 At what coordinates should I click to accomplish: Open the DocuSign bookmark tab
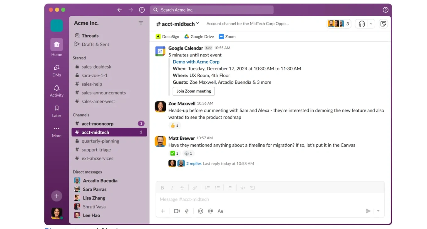click(x=167, y=36)
